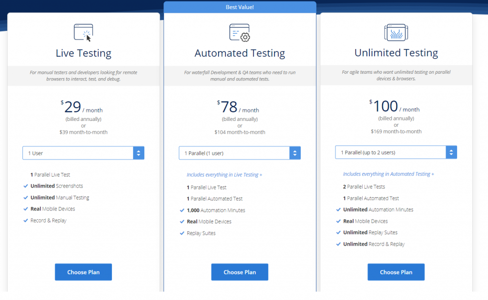Click checkmark beside Unlimited Replay Suites

(338, 233)
